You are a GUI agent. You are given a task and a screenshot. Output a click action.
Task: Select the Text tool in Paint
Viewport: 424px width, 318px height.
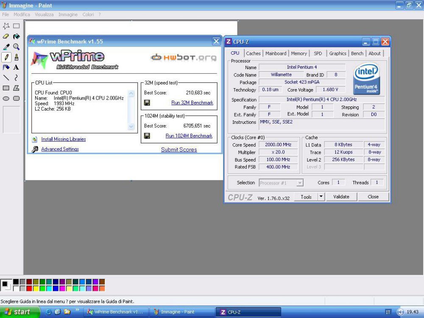point(16,67)
